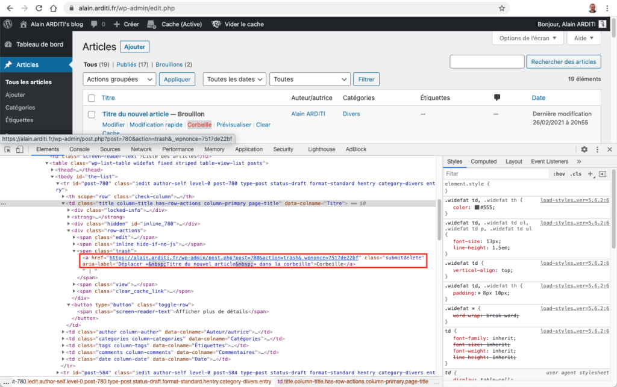Click Tableau de bord dashboard icon

pyautogui.click(x=8, y=45)
